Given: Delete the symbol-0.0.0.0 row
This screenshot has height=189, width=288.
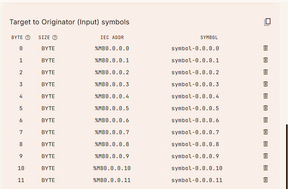Looking at the screenshot, I should (266, 48).
